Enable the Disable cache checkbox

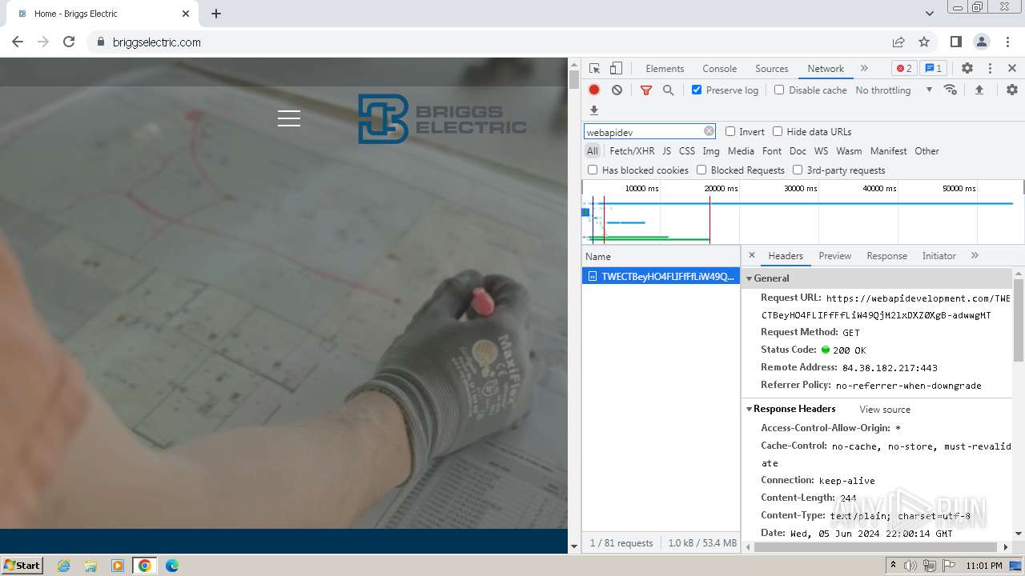[779, 90]
